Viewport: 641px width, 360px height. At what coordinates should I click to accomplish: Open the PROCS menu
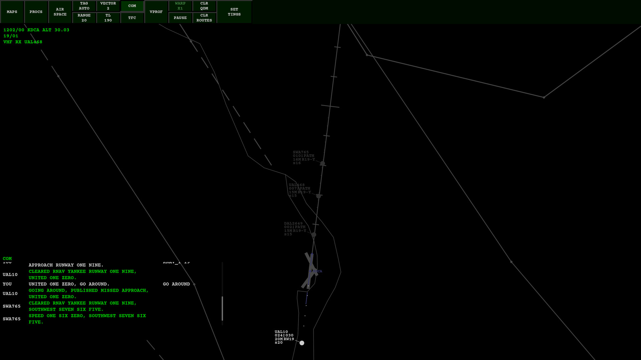coord(36,12)
